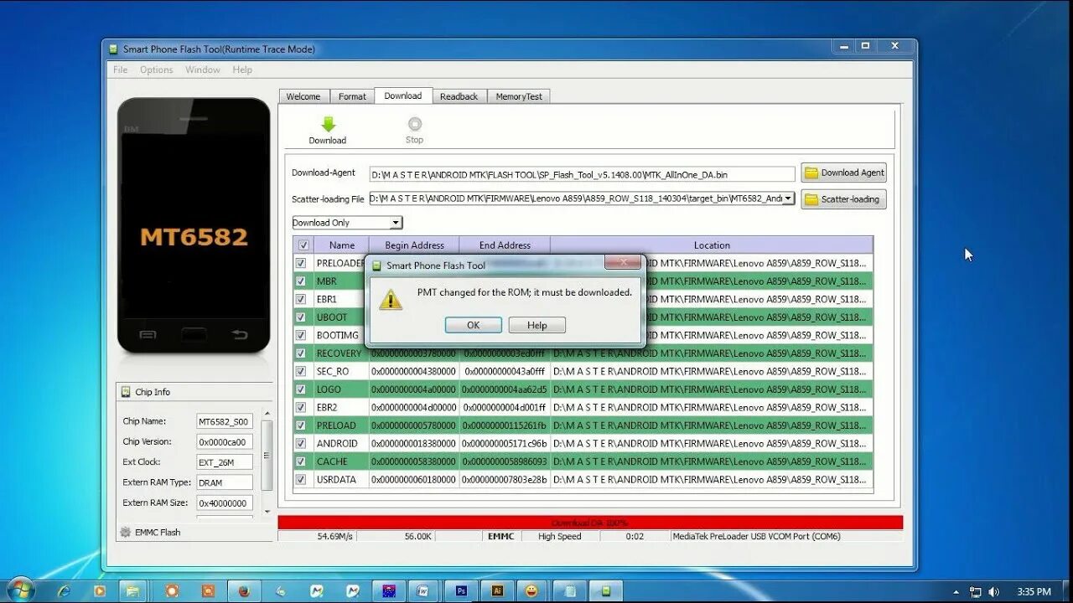Click the COM6 port status text

[756, 536]
